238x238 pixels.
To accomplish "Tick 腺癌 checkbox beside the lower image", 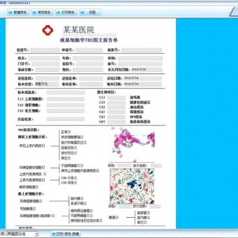I will (x=117, y=218).
